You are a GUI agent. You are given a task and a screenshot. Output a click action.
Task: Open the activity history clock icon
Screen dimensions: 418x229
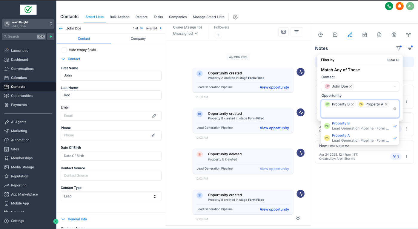(x=320, y=35)
